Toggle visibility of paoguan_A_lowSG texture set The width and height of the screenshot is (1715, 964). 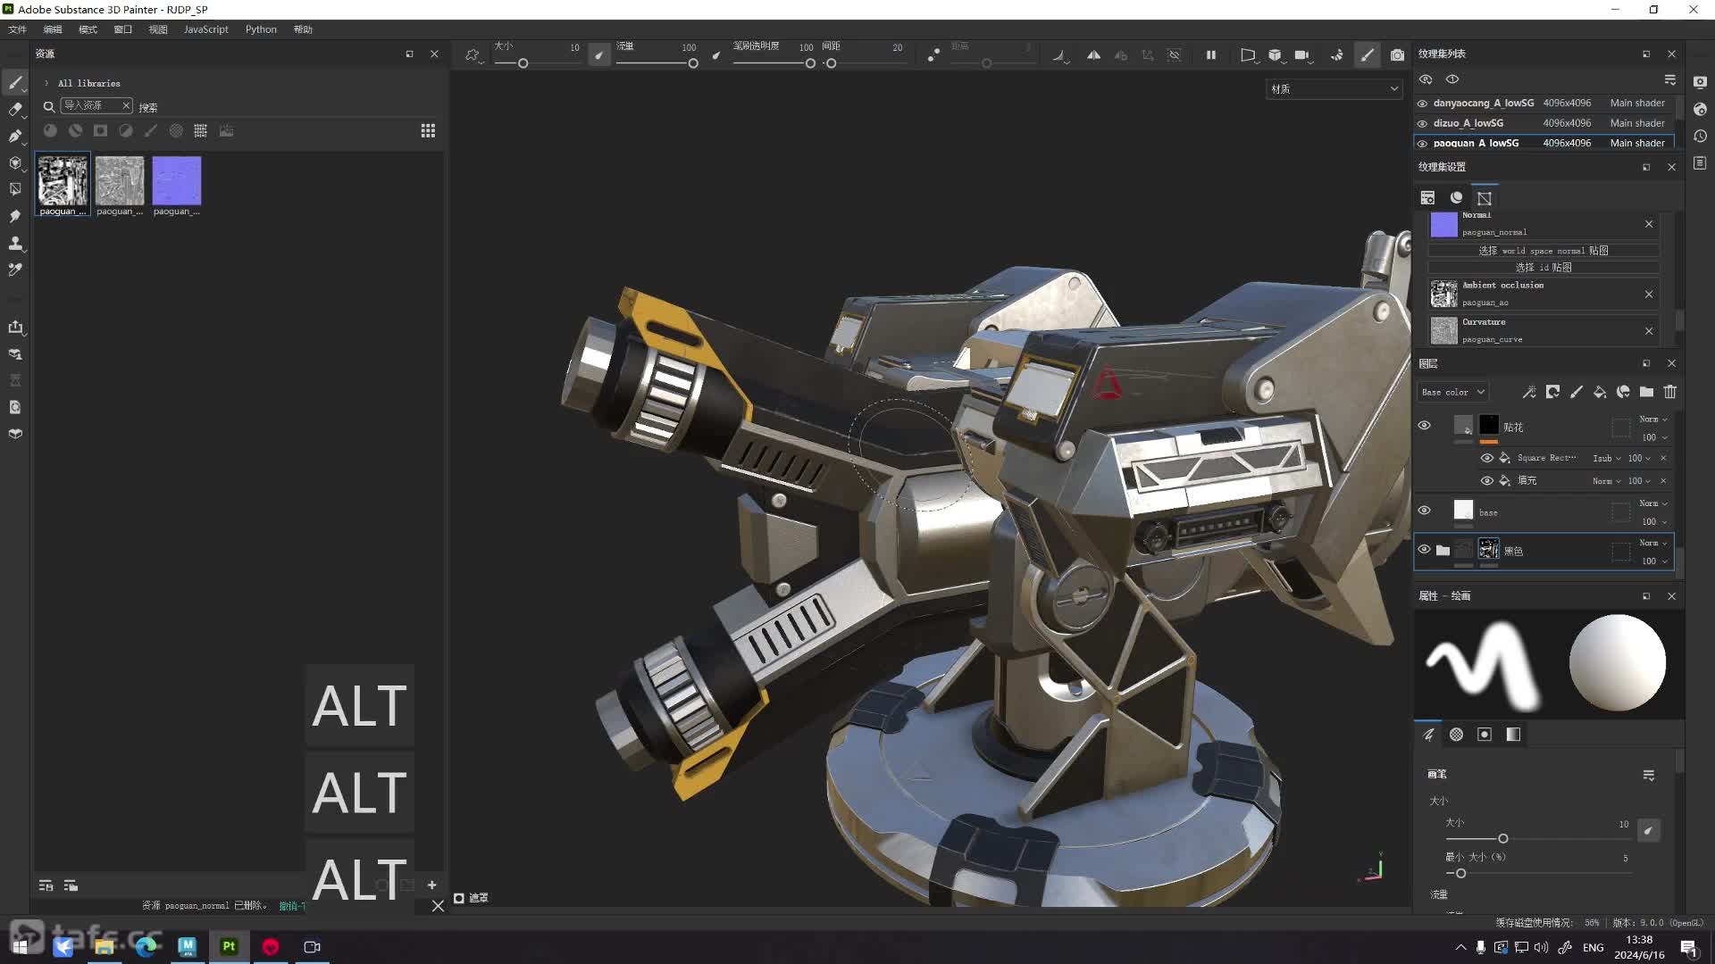[1422, 143]
